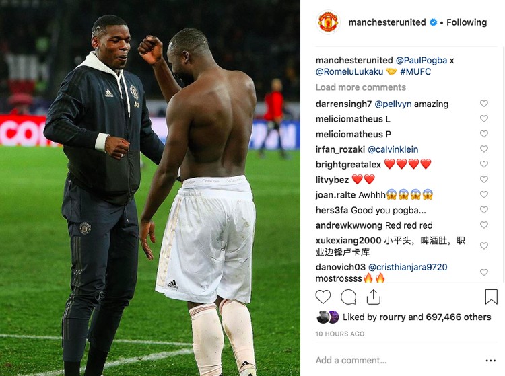Click the verified badge next to manchesterunited
The width and height of the screenshot is (505, 376).
[x=434, y=22]
